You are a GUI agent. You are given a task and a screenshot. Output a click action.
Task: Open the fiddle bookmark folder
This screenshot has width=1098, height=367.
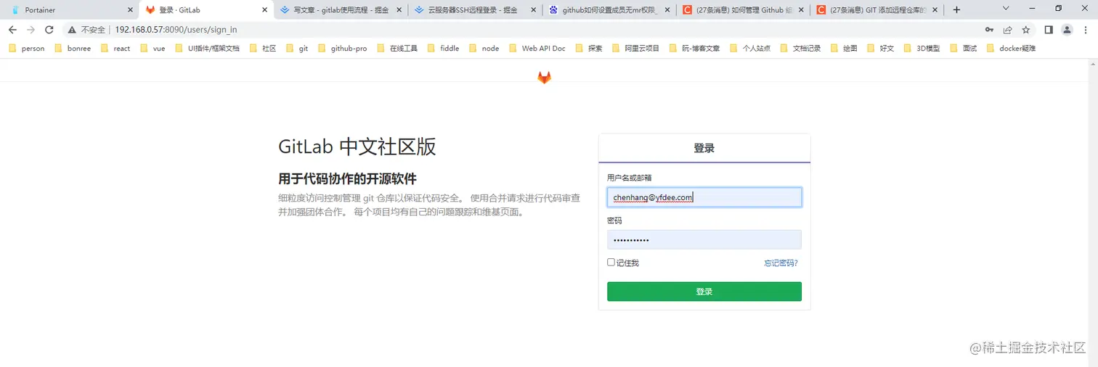[x=444, y=49]
